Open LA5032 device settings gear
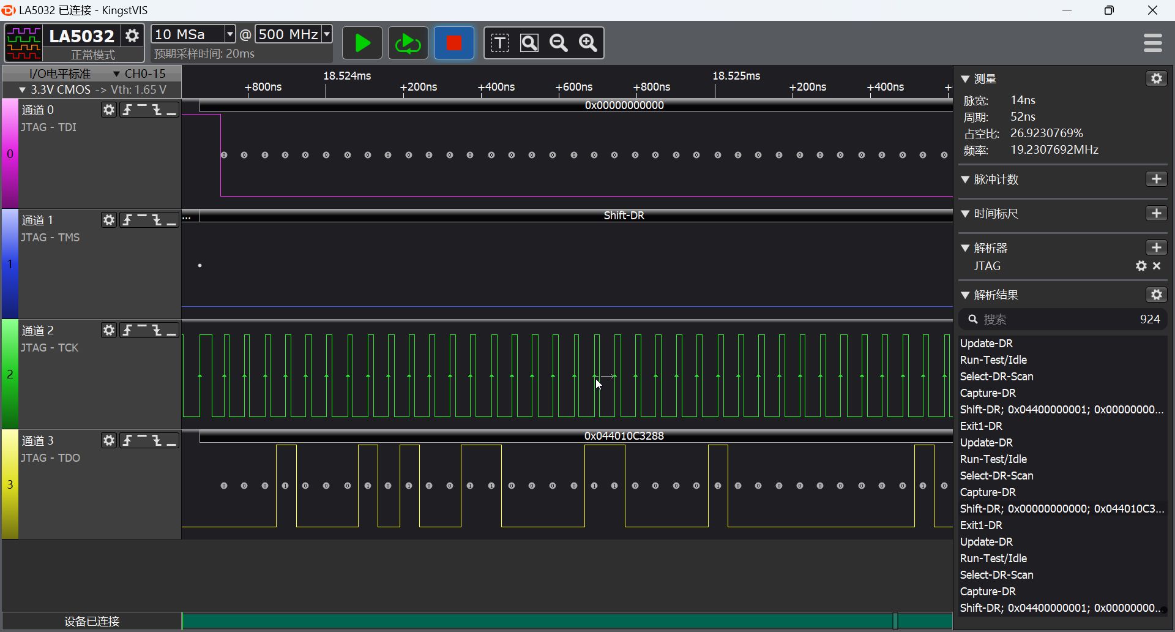This screenshot has width=1175, height=632. [132, 36]
